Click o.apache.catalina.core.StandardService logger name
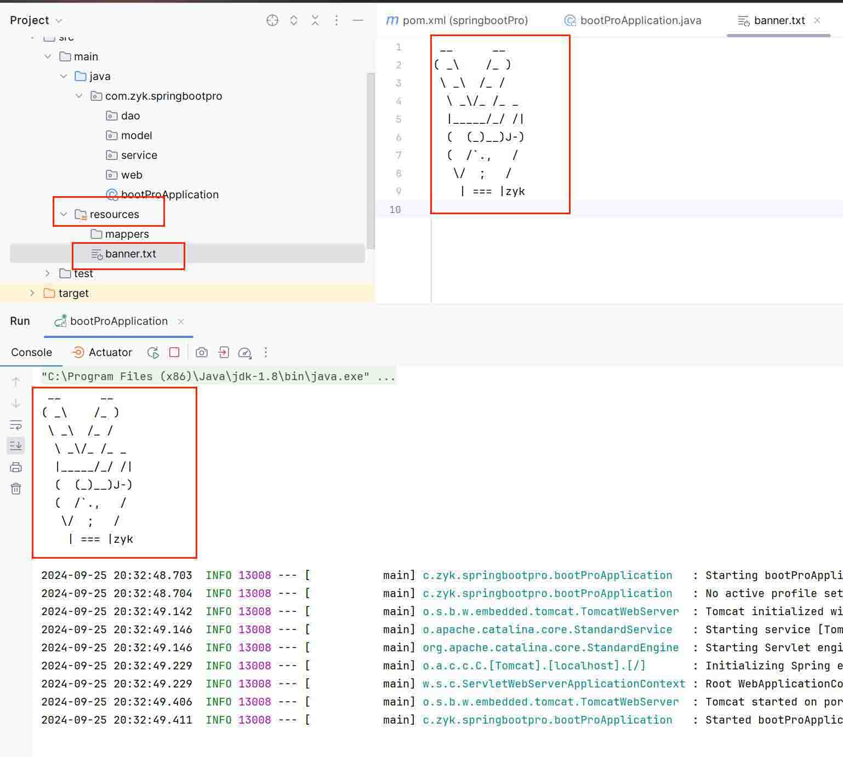 pyautogui.click(x=547, y=629)
